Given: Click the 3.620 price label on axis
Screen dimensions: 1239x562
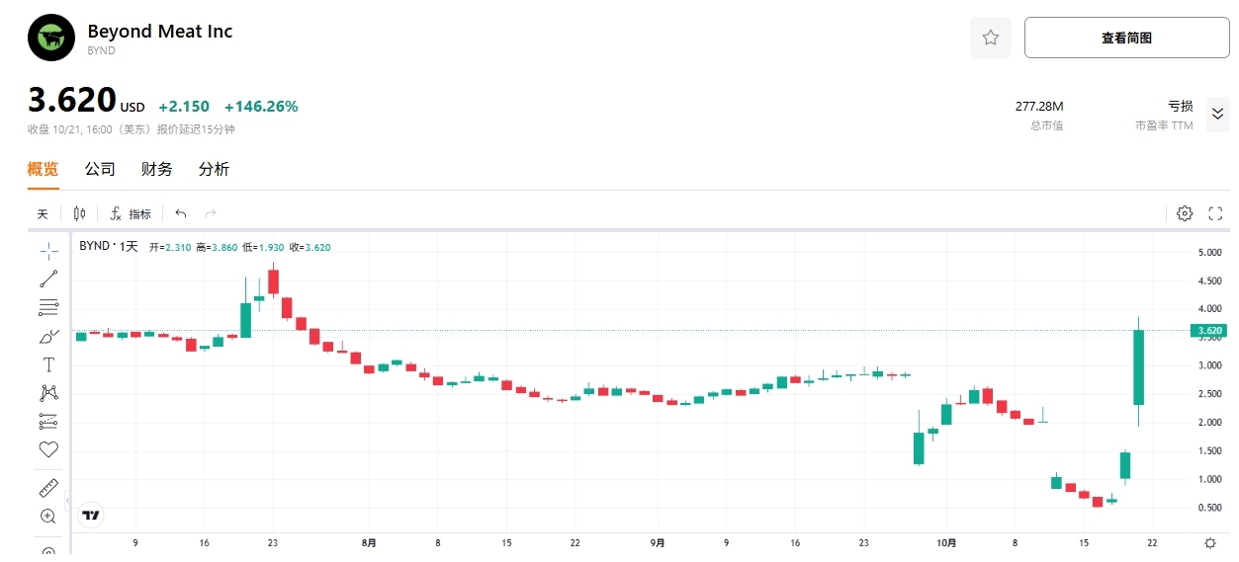Looking at the screenshot, I should 1209,330.
